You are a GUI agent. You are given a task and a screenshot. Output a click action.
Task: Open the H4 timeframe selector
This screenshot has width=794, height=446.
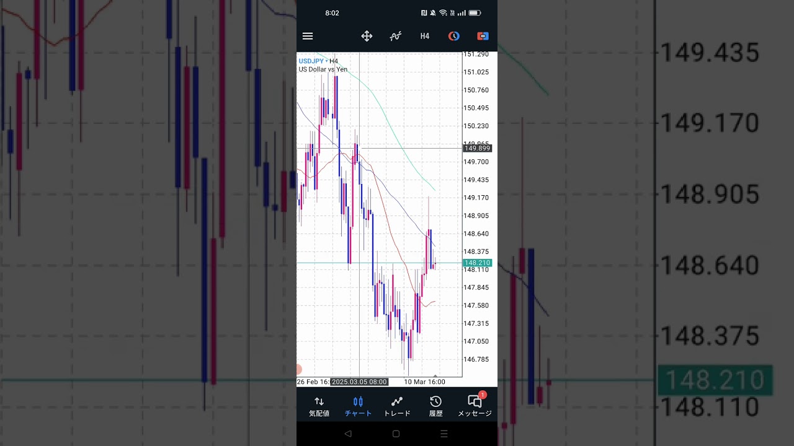(425, 36)
